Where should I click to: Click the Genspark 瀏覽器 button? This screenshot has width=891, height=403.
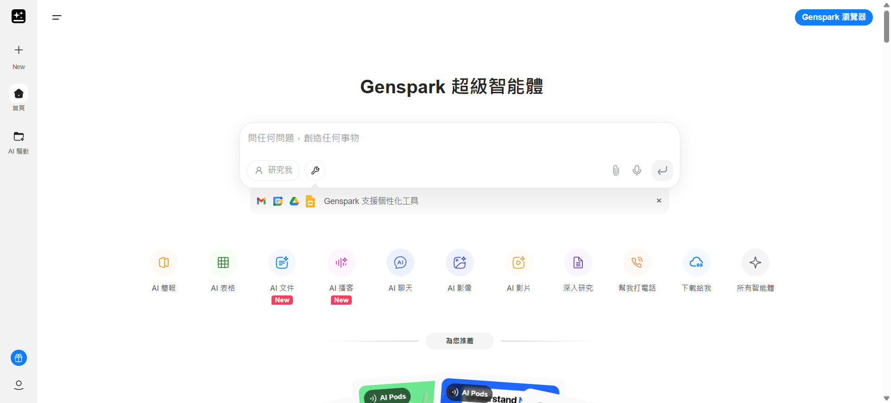point(834,17)
